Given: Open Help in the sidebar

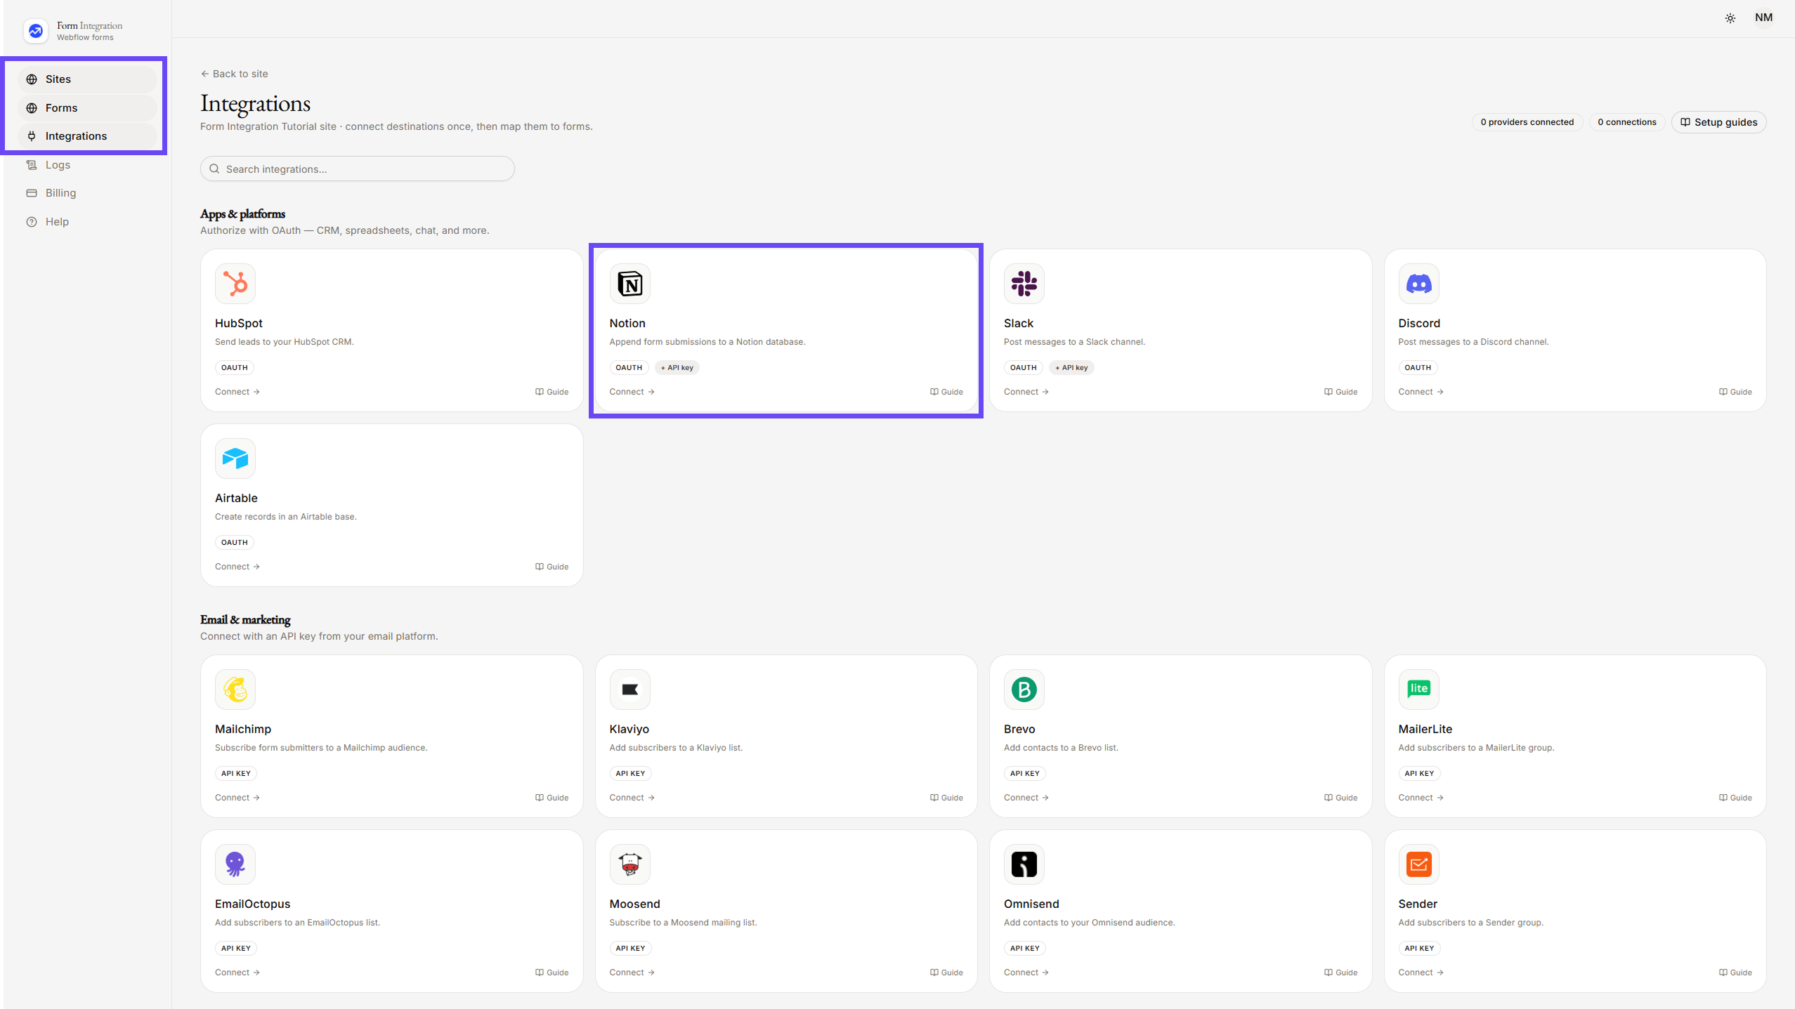Looking at the screenshot, I should point(87,222).
